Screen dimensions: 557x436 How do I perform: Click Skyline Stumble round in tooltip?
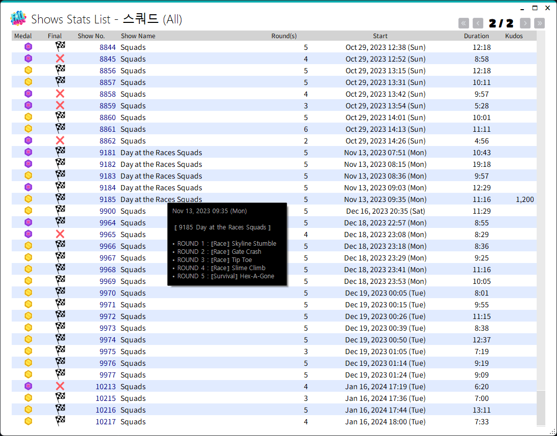pyautogui.click(x=254, y=244)
